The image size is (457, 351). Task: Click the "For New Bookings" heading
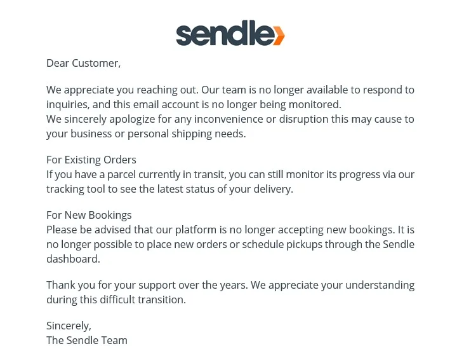[x=89, y=215]
